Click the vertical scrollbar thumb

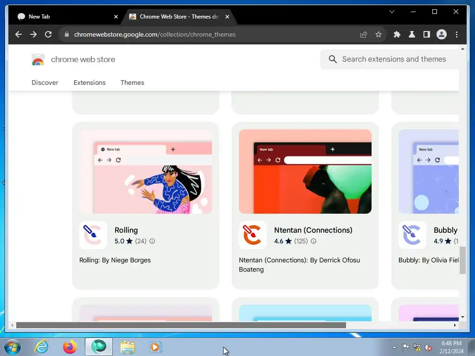[462, 261]
